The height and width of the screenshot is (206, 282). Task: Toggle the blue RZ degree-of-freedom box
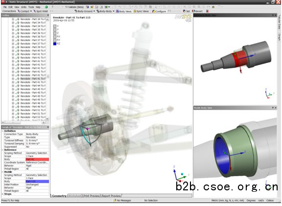(x=55, y=44)
